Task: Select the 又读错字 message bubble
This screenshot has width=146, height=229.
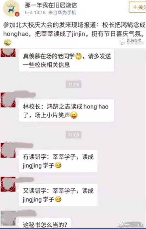Action: pyautogui.click(x=58, y=195)
